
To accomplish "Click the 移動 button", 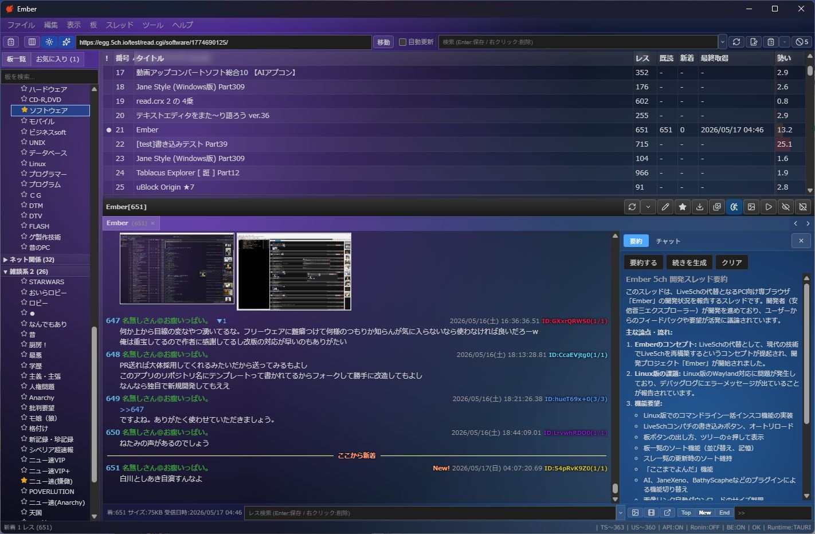I will [x=383, y=42].
